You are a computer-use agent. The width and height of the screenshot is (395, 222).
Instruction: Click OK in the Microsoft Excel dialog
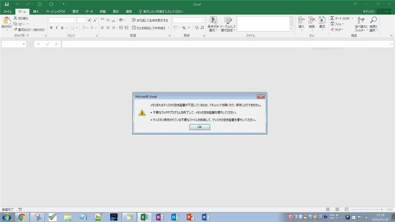199,127
